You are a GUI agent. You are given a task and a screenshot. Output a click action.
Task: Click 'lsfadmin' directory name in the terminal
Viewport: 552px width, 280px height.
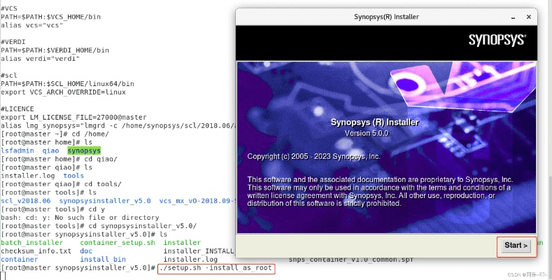click(x=17, y=150)
